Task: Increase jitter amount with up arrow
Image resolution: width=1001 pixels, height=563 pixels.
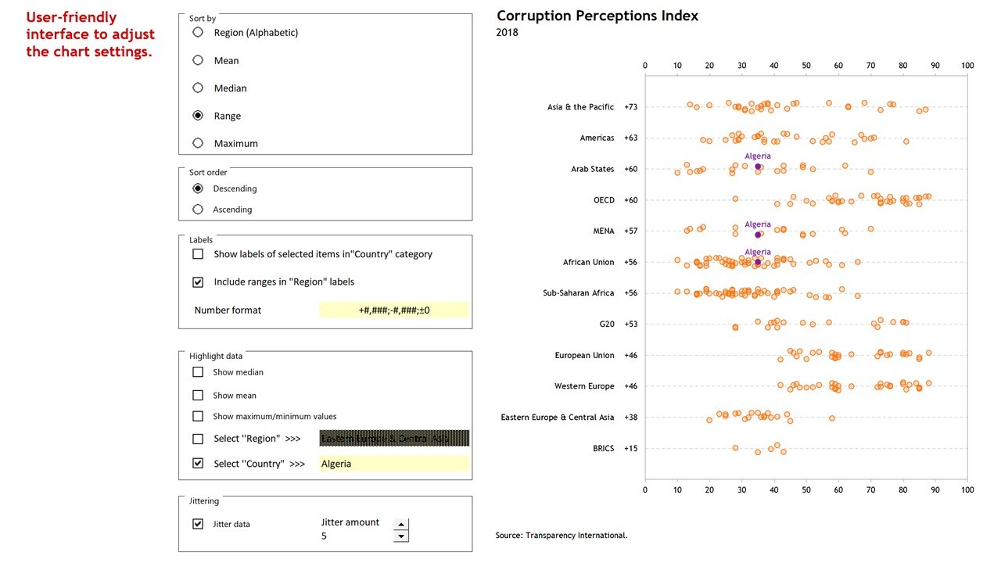Action: pyautogui.click(x=401, y=525)
